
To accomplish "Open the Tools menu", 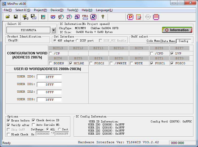I will (72, 10).
